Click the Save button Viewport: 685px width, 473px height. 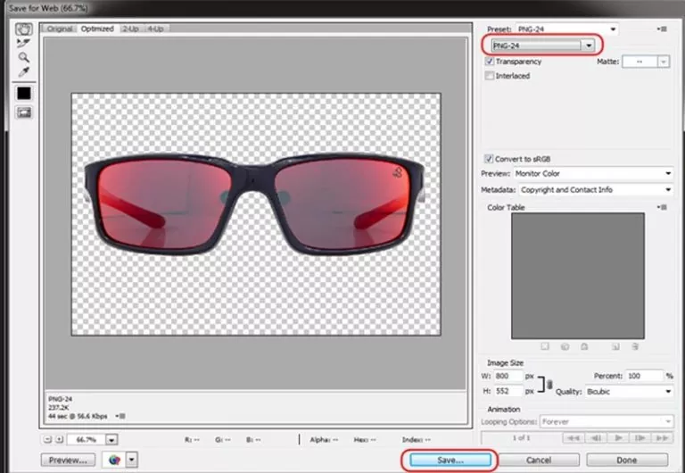point(450,461)
